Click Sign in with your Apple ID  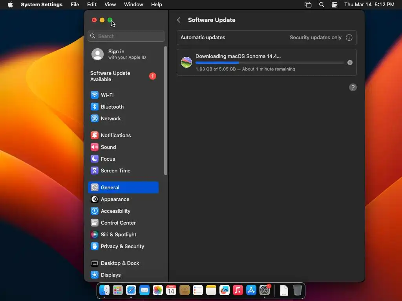click(123, 54)
